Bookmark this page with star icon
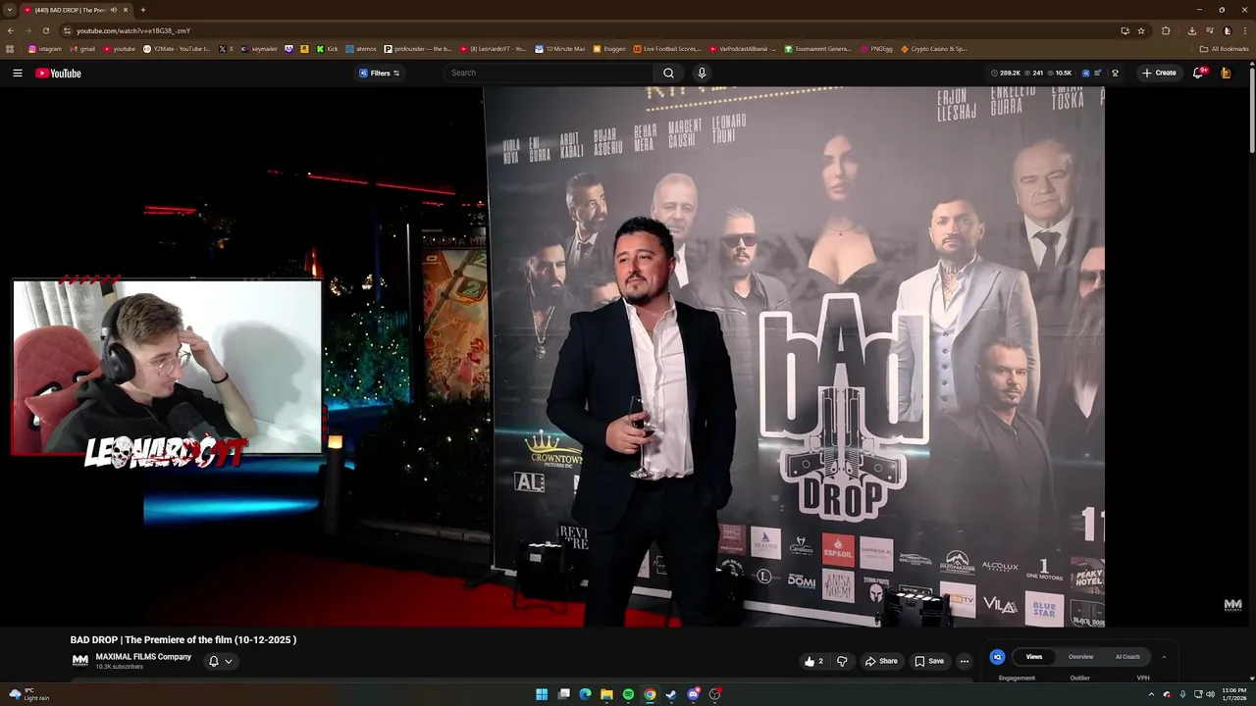1256x706 pixels. [1141, 30]
